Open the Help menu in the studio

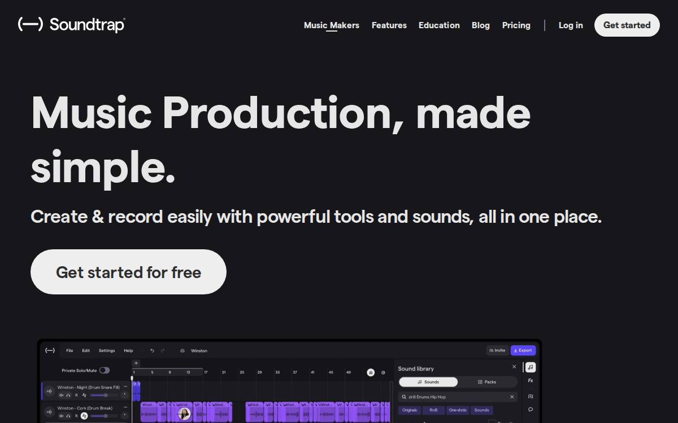[x=128, y=351]
